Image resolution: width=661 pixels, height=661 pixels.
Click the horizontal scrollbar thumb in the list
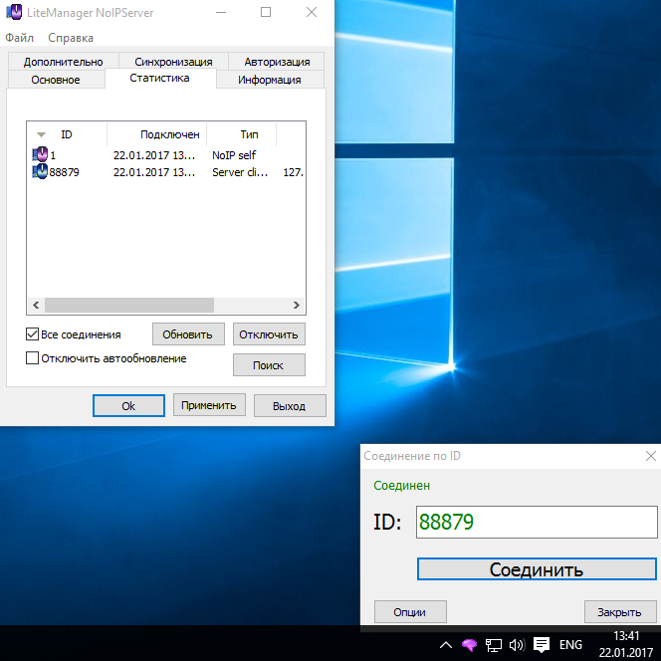click(x=129, y=305)
